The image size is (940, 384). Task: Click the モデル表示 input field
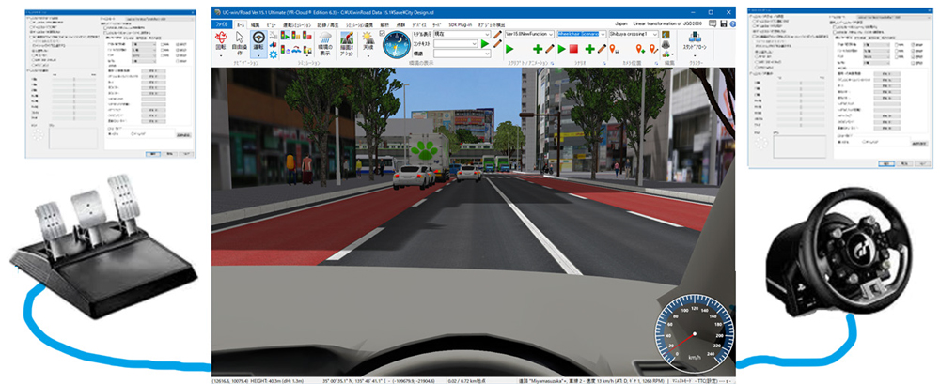coord(462,34)
